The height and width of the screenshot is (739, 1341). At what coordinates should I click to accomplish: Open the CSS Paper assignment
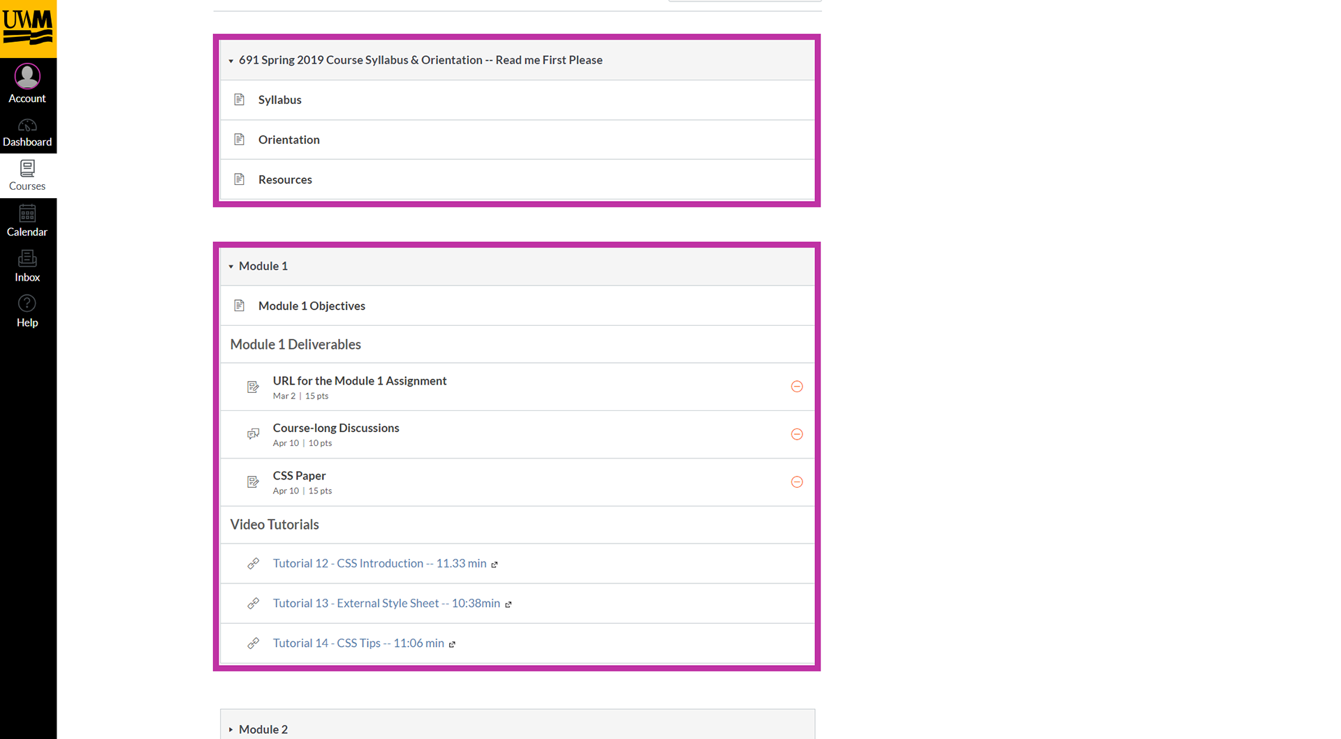point(300,476)
